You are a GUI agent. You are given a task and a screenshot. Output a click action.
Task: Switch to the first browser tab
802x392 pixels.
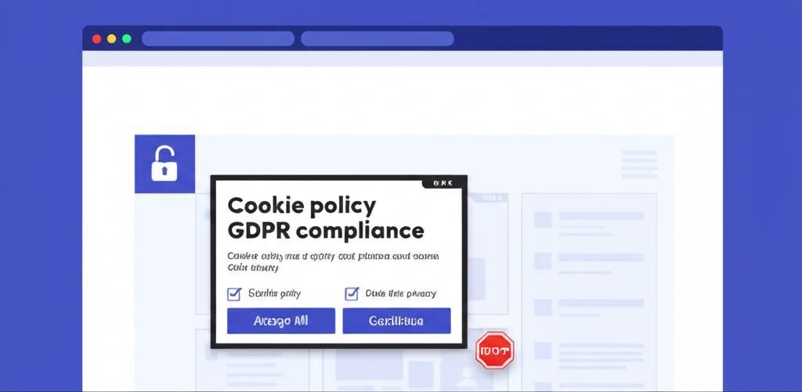pyautogui.click(x=218, y=38)
